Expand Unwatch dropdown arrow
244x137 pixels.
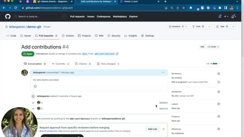186,27
